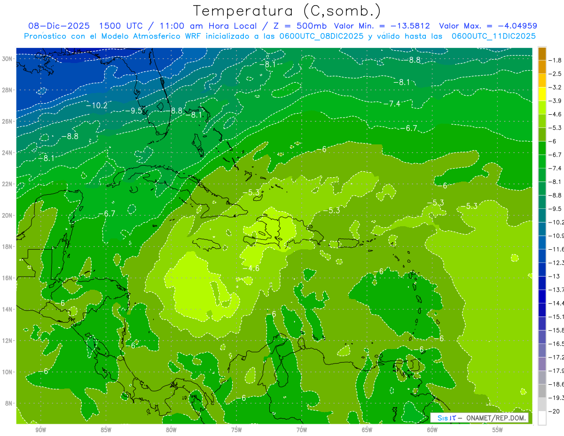Image resolution: width=564 pixels, height=436 pixels.
Task: Click the 80W longitude axis label
Action: tap(171, 430)
